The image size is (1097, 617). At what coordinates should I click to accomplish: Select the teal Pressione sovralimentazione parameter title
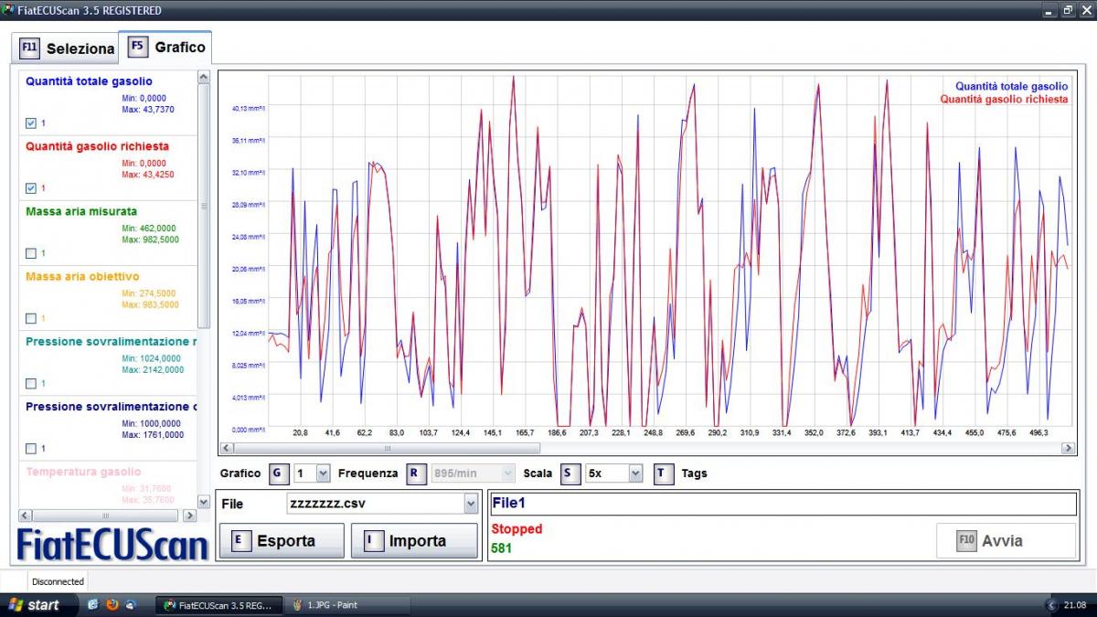click(112, 341)
